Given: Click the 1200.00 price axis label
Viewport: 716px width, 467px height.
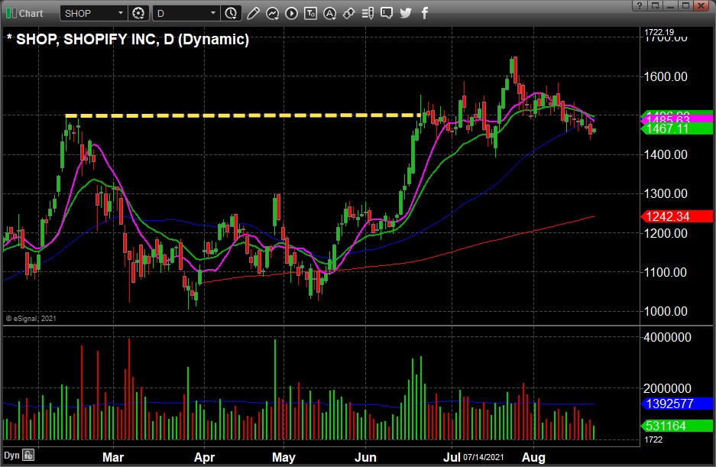Looking at the screenshot, I should point(666,234).
